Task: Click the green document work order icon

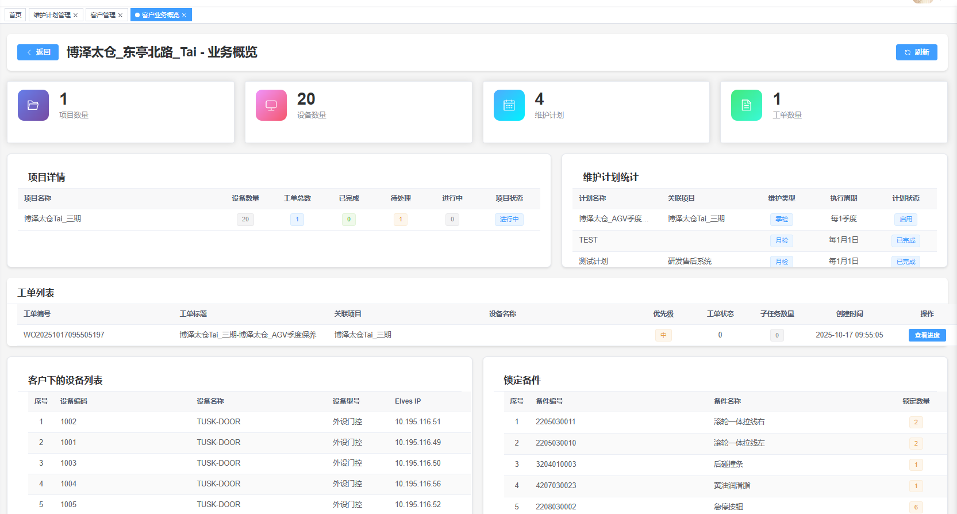Action: coord(746,105)
